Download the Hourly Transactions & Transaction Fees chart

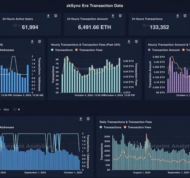[129, 42]
